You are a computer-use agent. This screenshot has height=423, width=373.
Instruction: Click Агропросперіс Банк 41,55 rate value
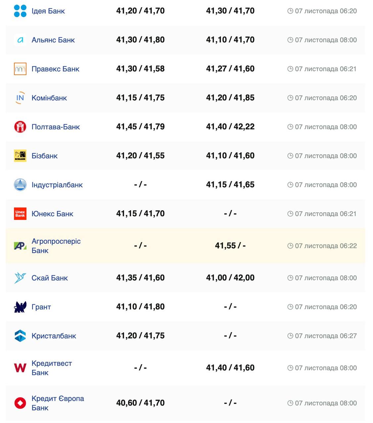point(225,246)
